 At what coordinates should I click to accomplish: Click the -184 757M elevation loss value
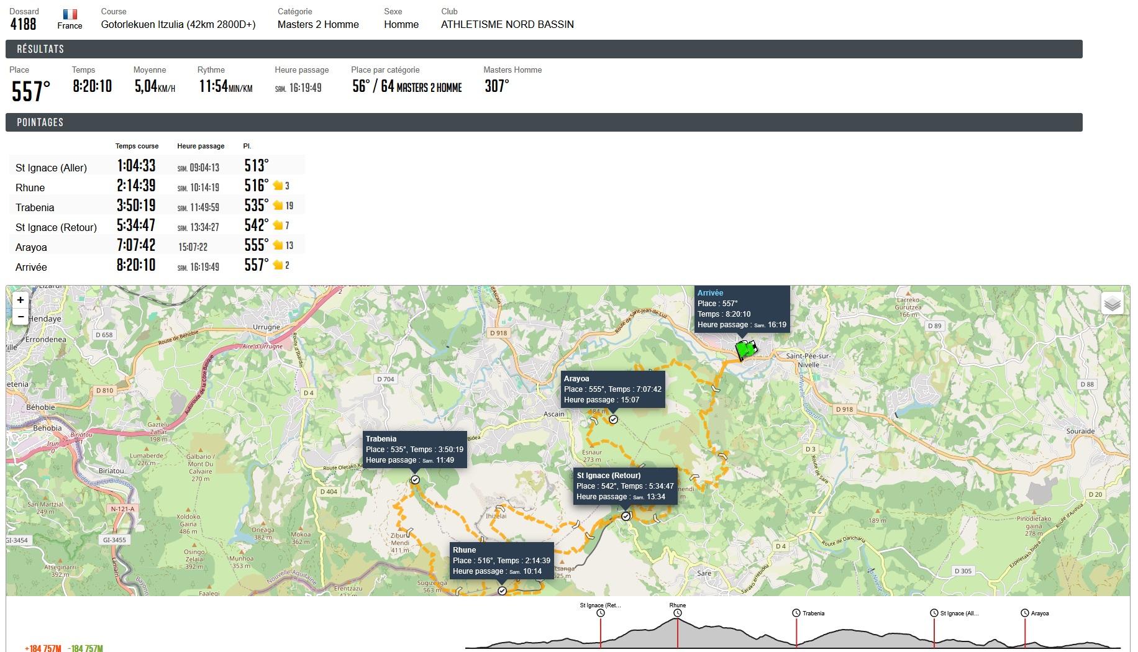pyautogui.click(x=85, y=648)
